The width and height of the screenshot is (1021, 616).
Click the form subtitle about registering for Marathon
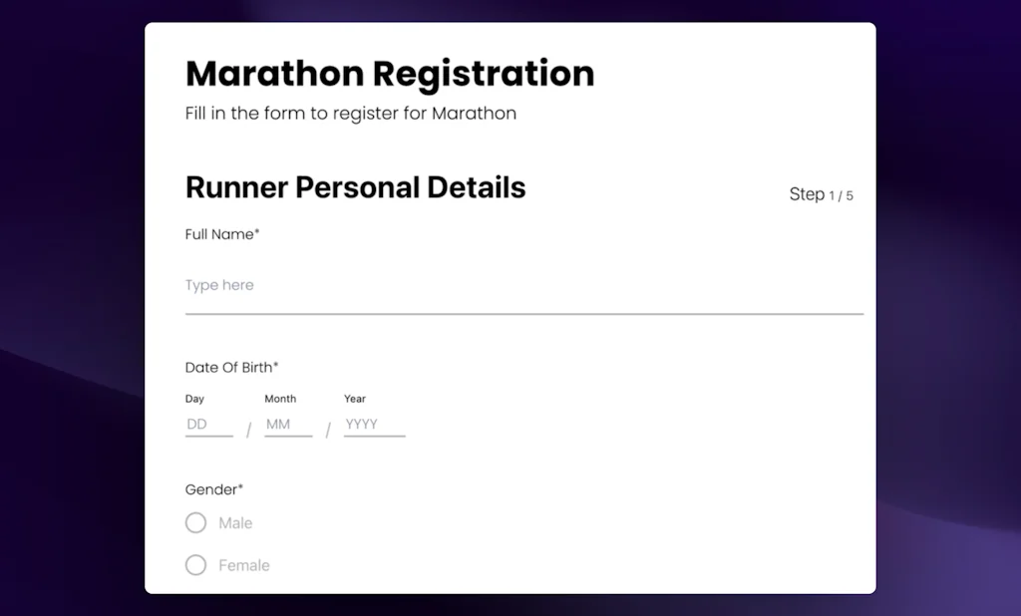pos(350,113)
